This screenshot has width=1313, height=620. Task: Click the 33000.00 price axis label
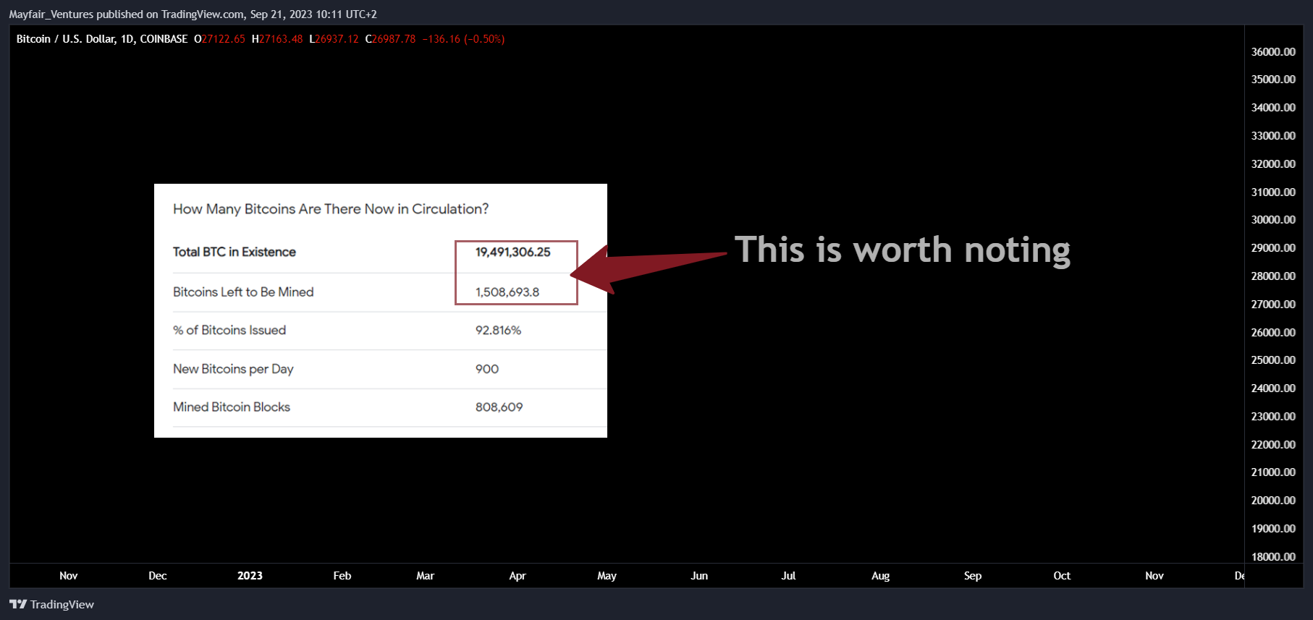click(x=1273, y=136)
